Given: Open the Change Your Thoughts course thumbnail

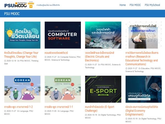Looking at the screenshot, I should (x=22, y=35).
